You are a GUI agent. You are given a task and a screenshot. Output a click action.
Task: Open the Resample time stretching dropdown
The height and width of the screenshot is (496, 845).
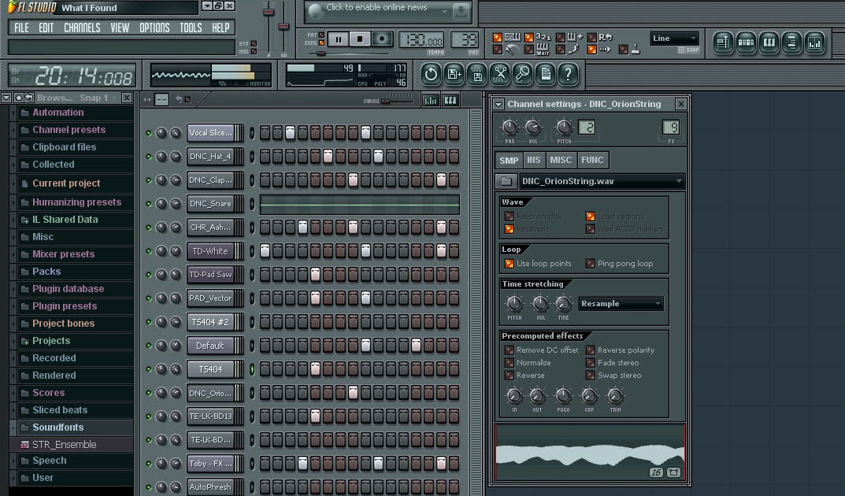(x=621, y=304)
